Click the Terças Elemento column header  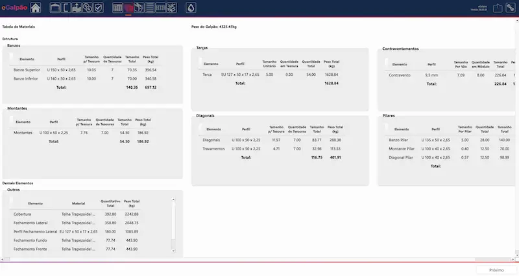[x=211, y=63]
